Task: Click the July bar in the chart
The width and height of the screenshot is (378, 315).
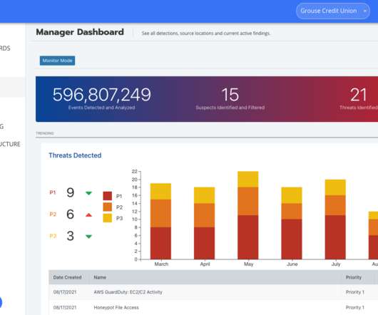Action: (335, 220)
